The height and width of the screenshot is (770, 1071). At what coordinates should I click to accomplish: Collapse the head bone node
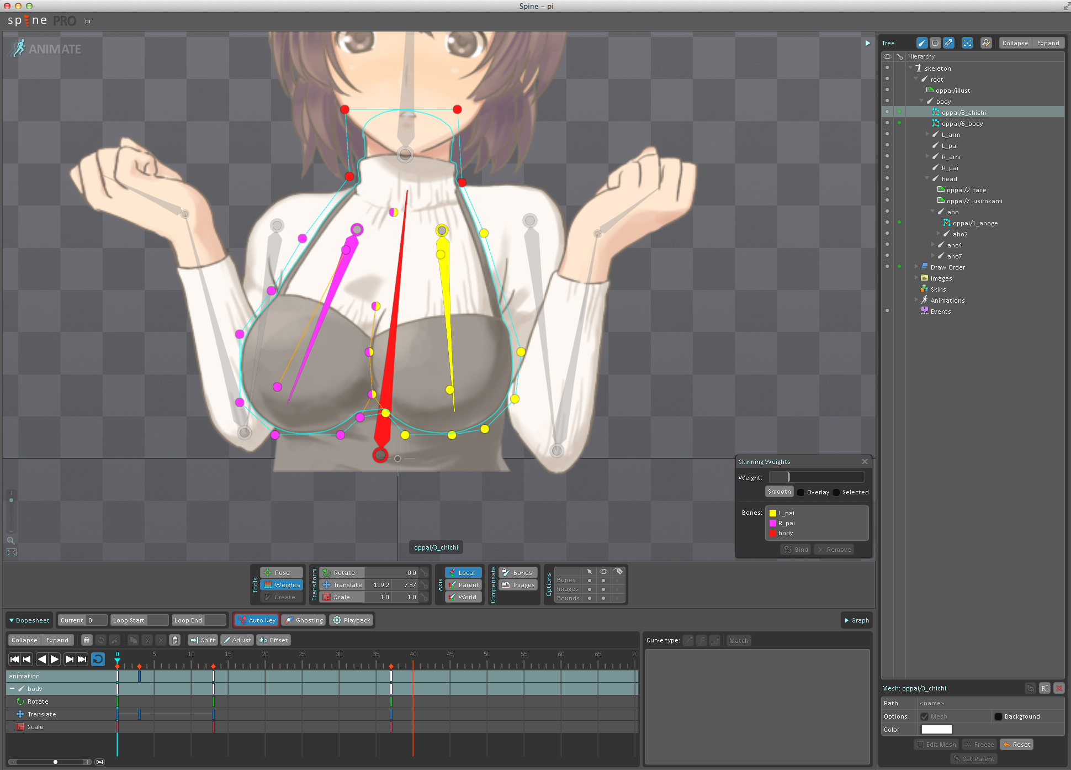(x=927, y=178)
